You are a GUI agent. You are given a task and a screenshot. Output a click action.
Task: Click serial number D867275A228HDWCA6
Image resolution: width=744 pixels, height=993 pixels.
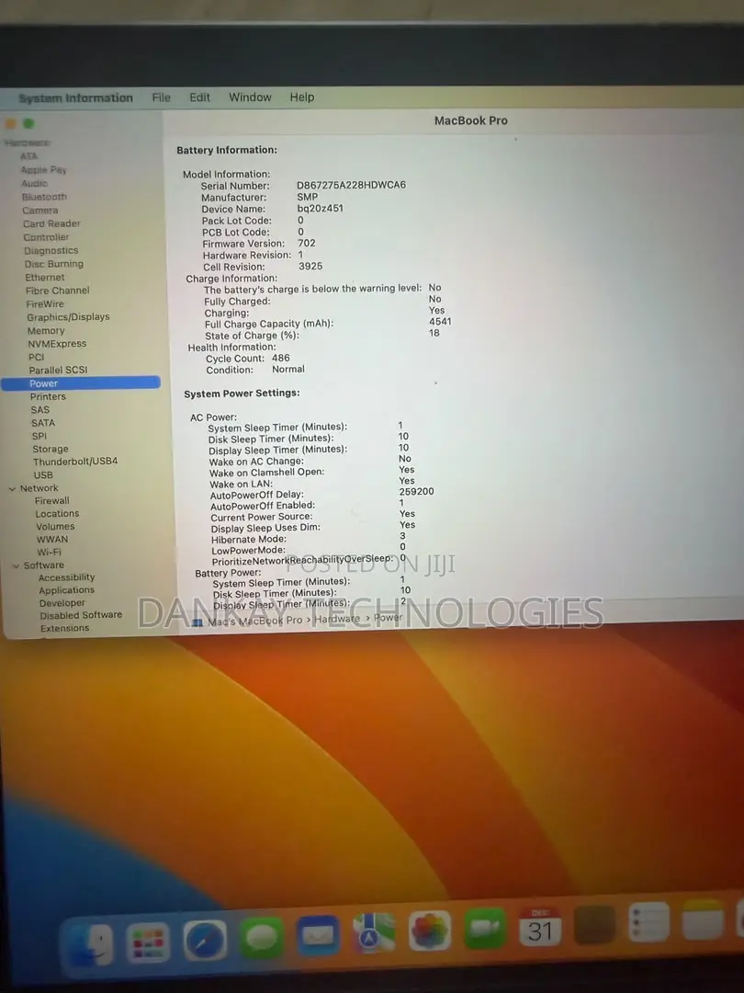click(351, 185)
